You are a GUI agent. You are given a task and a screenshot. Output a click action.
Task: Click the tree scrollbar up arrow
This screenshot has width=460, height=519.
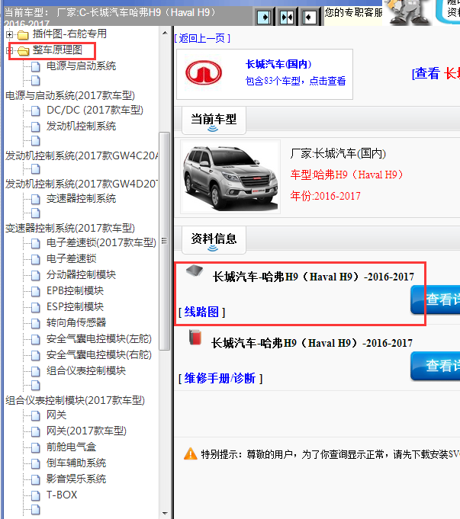tap(165, 33)
